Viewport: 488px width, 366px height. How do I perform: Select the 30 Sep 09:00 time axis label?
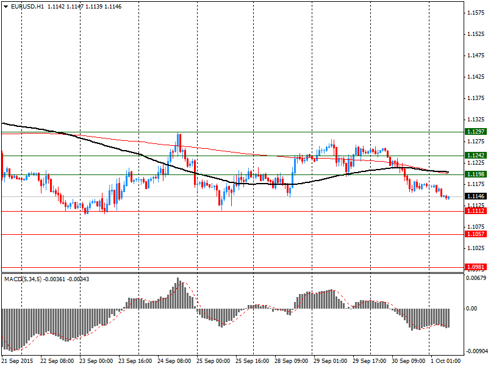click(x=409, y=361)
